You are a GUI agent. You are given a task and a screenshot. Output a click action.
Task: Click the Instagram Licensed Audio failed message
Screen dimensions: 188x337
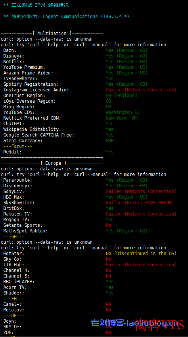[141, 90]
